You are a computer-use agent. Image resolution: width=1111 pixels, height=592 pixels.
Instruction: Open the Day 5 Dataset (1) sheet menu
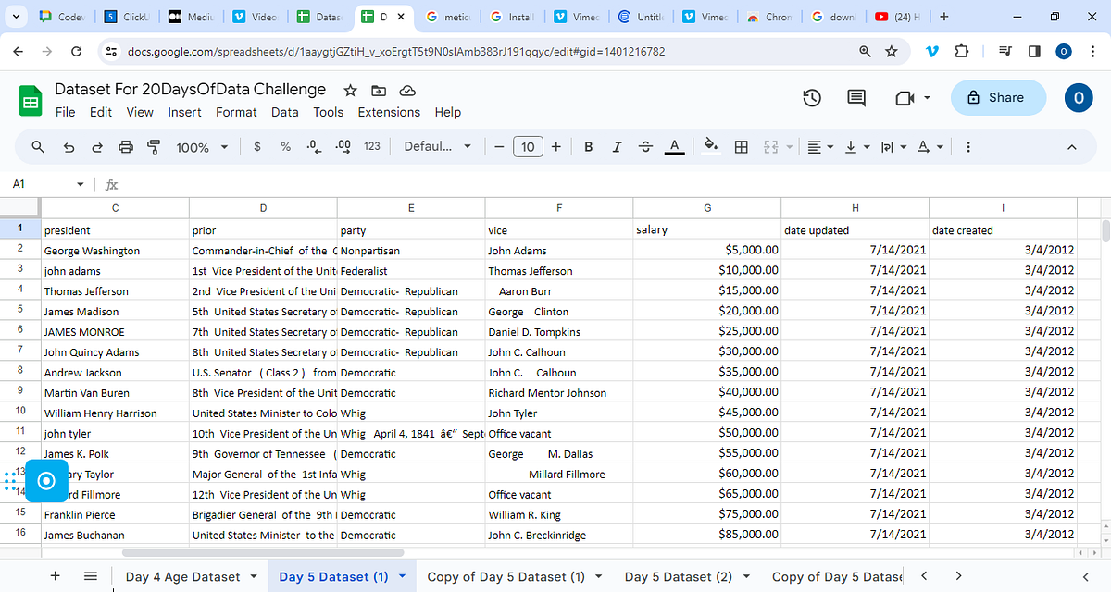(401, 575)
